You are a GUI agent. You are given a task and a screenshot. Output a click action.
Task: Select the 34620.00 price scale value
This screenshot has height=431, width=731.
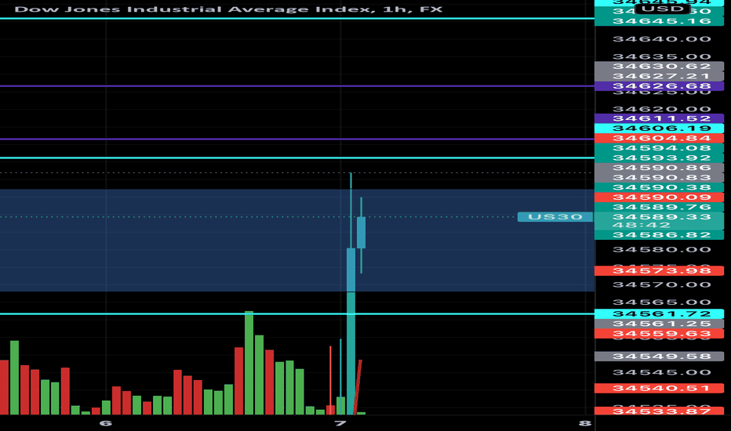click(662, 109)
